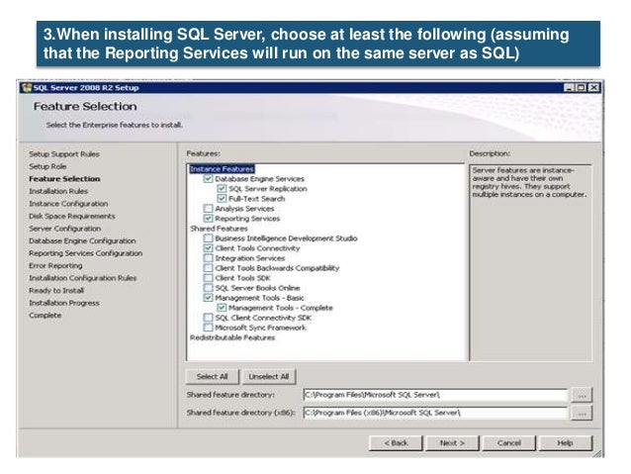Uncheck Database Engine Services feature
Screen dimensions: 631x474
coord(208,179)
